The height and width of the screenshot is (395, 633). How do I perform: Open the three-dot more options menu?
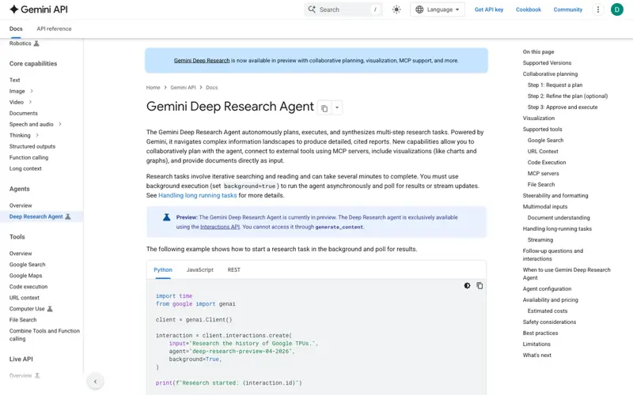click(598, 9)
